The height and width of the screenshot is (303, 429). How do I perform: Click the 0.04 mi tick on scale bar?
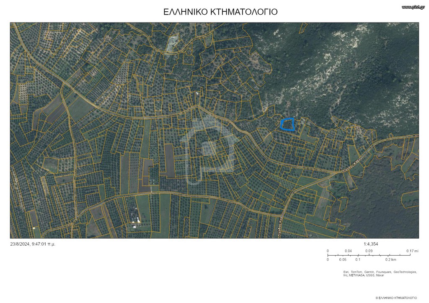point(348,251)
